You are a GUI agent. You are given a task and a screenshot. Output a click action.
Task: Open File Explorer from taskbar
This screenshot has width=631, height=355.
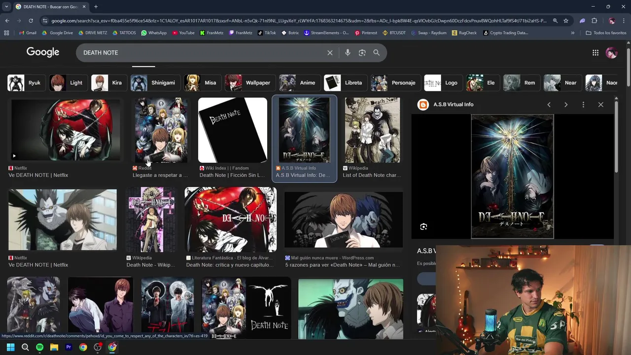click(x=54, y=347)
